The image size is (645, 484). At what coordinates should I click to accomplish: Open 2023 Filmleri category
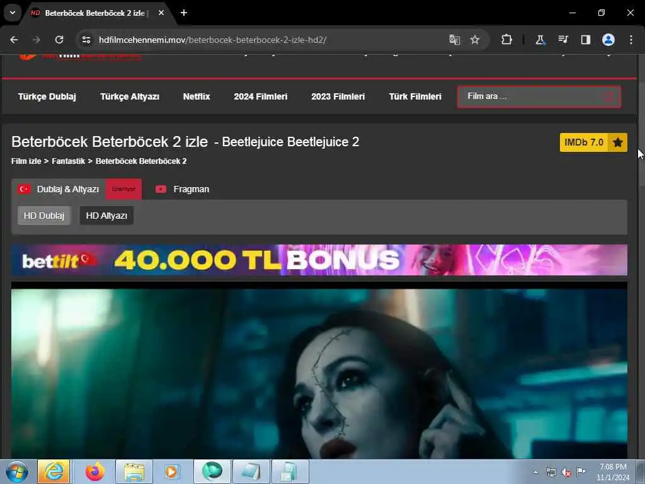tap(338, 96)
